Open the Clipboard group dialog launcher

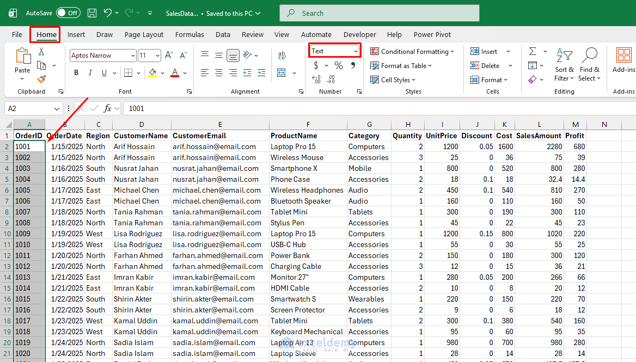coord(61,91)
